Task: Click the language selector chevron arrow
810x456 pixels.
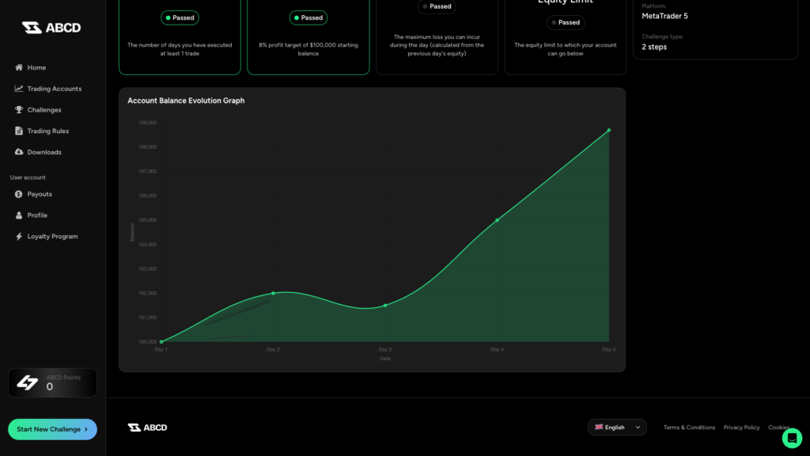Action: 638,427
